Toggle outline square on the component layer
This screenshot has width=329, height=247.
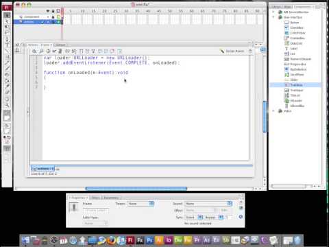(58, 17)
